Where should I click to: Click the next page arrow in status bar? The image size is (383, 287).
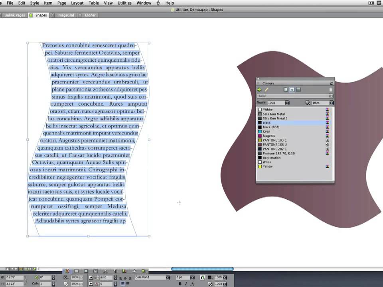click(16, 269)
